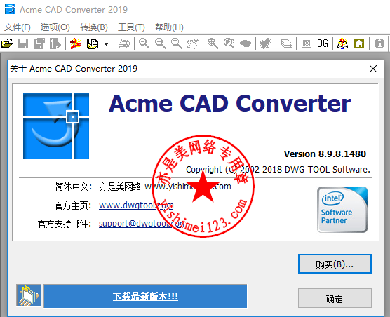Click the 简体中文: label text
This screenshot has height=317, width=390.
pyautogui.click(x=74, y=187)
